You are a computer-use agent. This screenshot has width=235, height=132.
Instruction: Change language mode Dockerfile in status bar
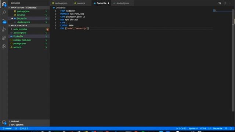(x=218, y=128)
